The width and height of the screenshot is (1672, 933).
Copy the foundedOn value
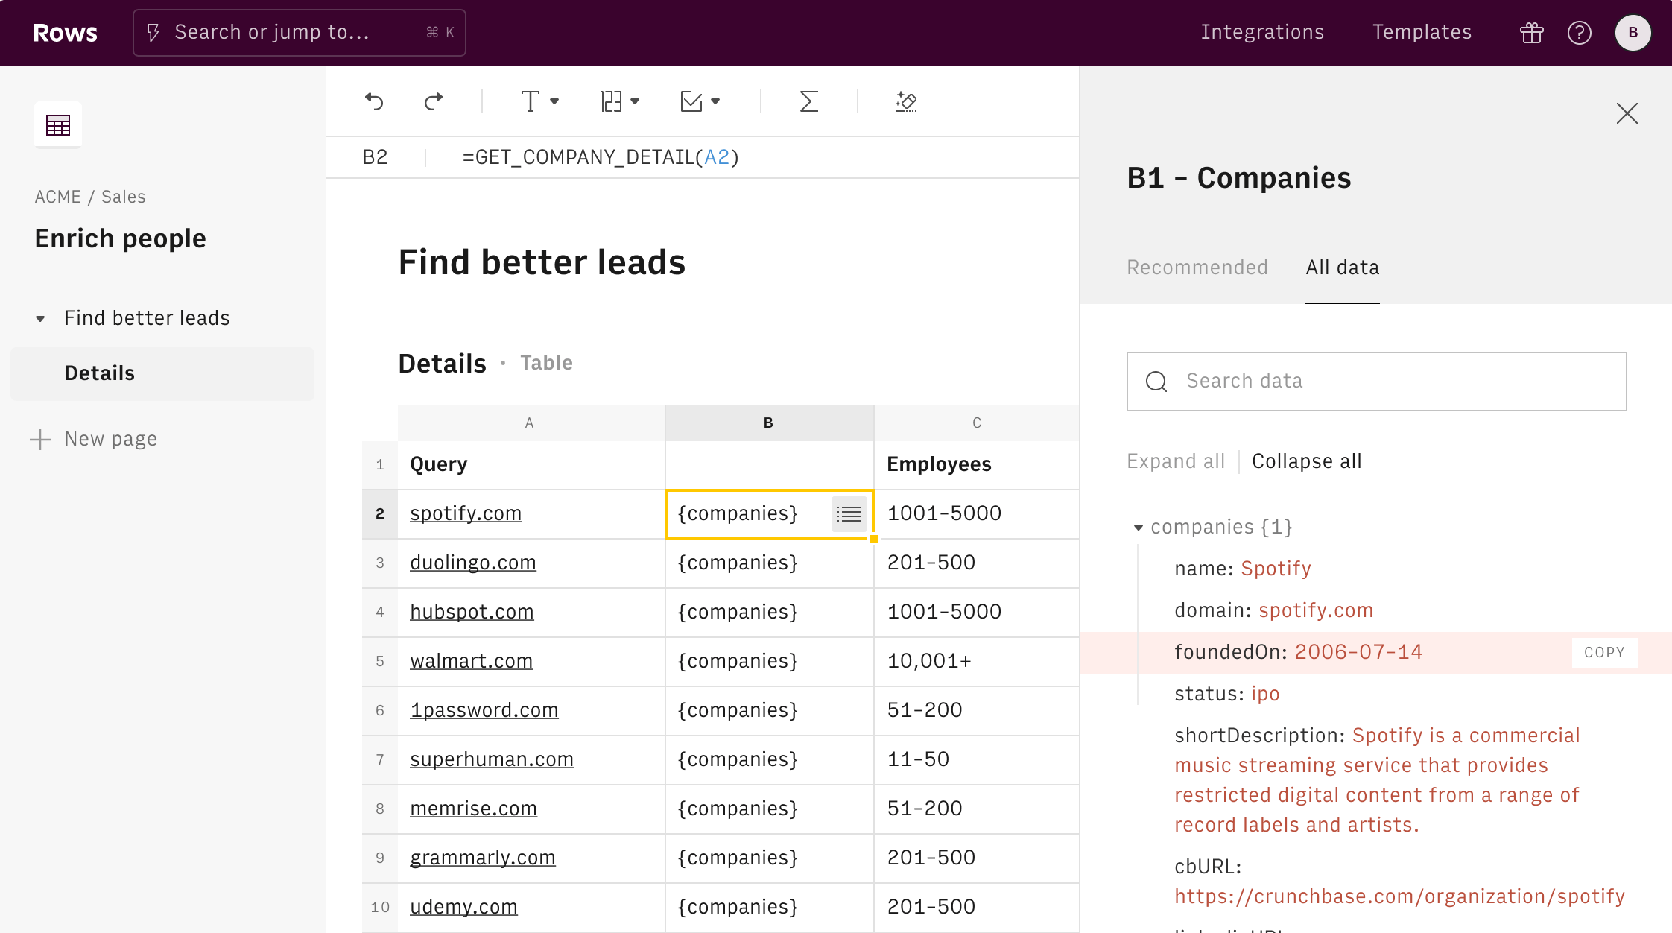1603,652
